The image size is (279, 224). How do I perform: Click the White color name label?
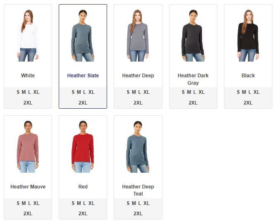coord(28,76)
